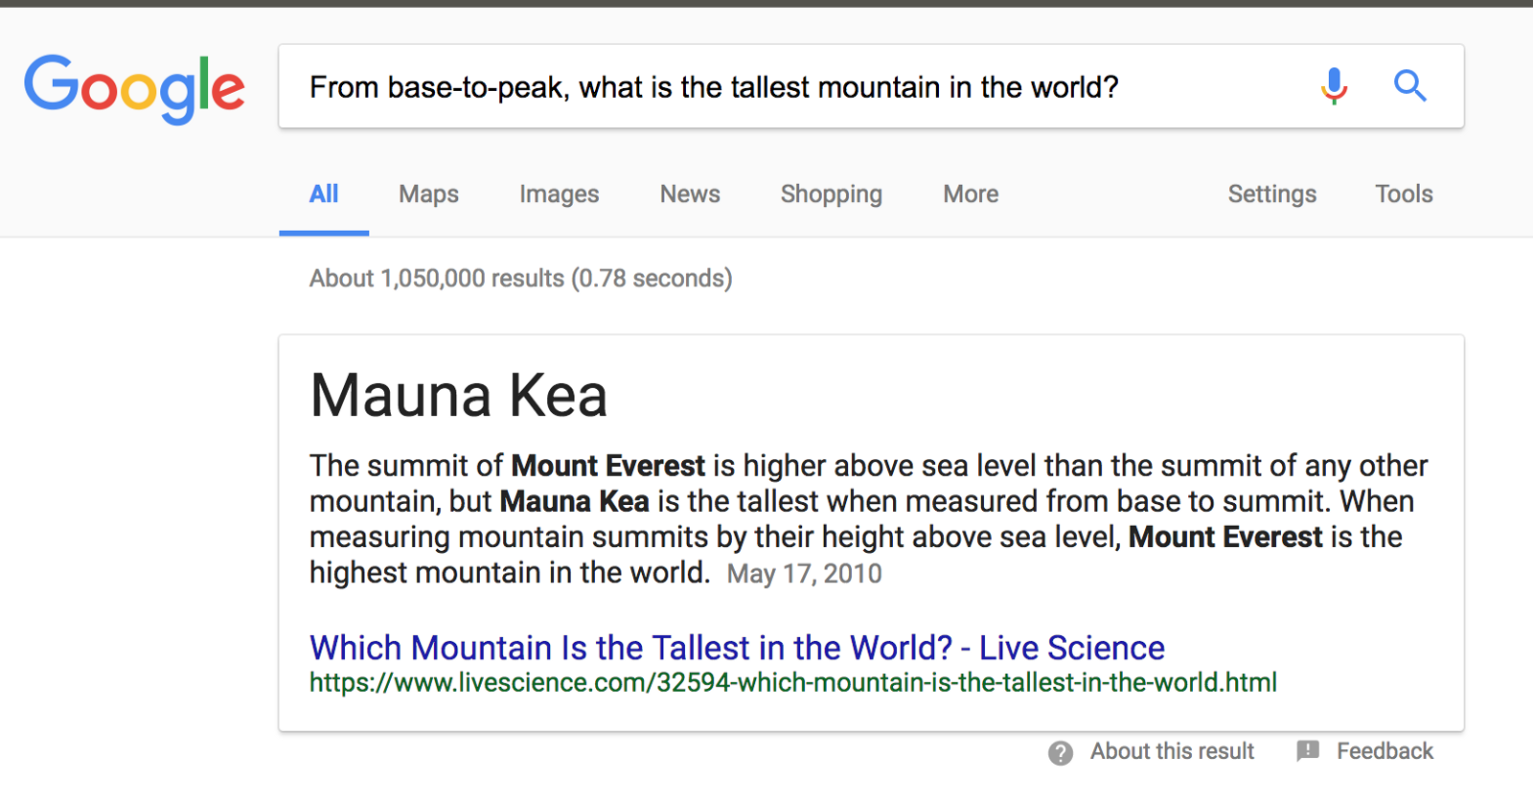
Task: Show the search Tools options
Action: (1404, 195)
